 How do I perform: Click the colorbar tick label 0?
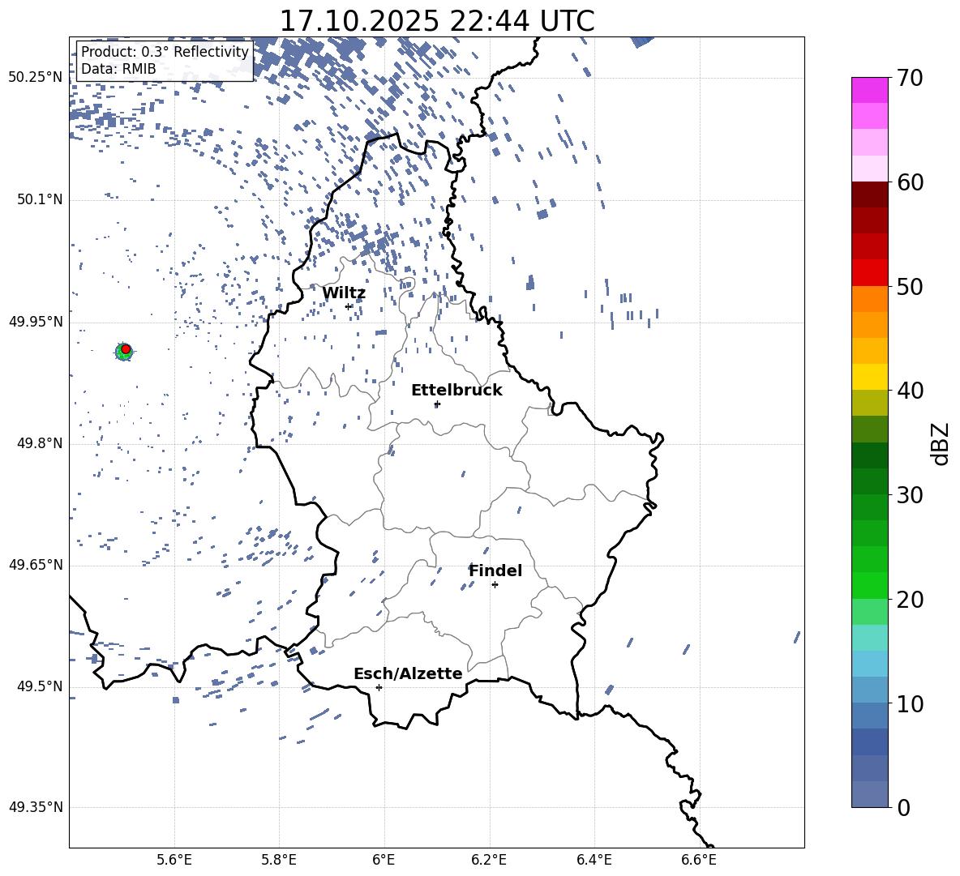click(904, 808)
